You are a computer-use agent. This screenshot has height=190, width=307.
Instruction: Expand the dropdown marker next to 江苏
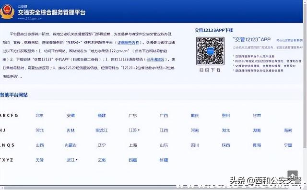139,130
